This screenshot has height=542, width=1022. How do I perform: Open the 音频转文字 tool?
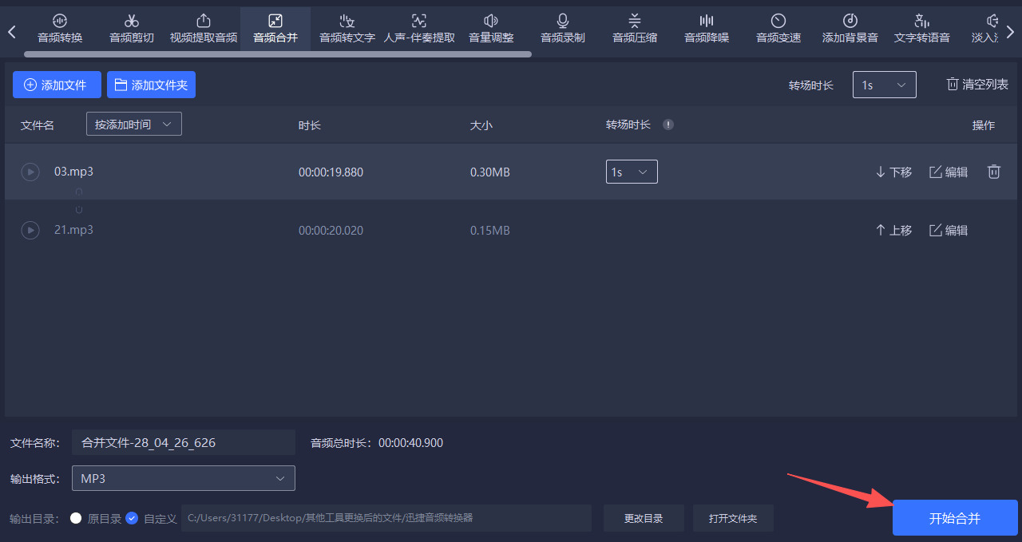347,29
